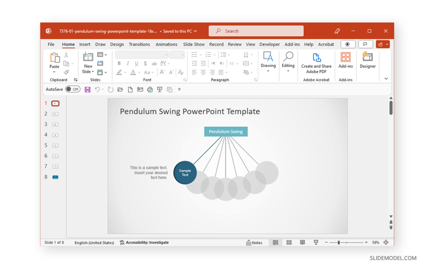434x269 pixels.
Task: Open the Share button dropdown
Action: click(x=387, y=44)
